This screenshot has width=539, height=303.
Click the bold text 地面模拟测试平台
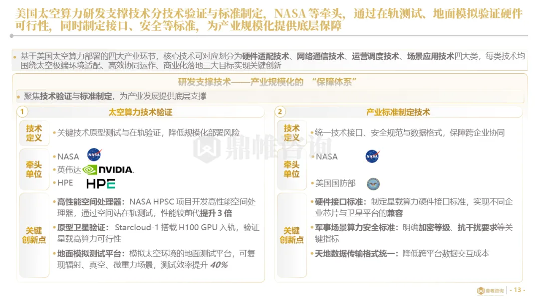tap(89, 254)
